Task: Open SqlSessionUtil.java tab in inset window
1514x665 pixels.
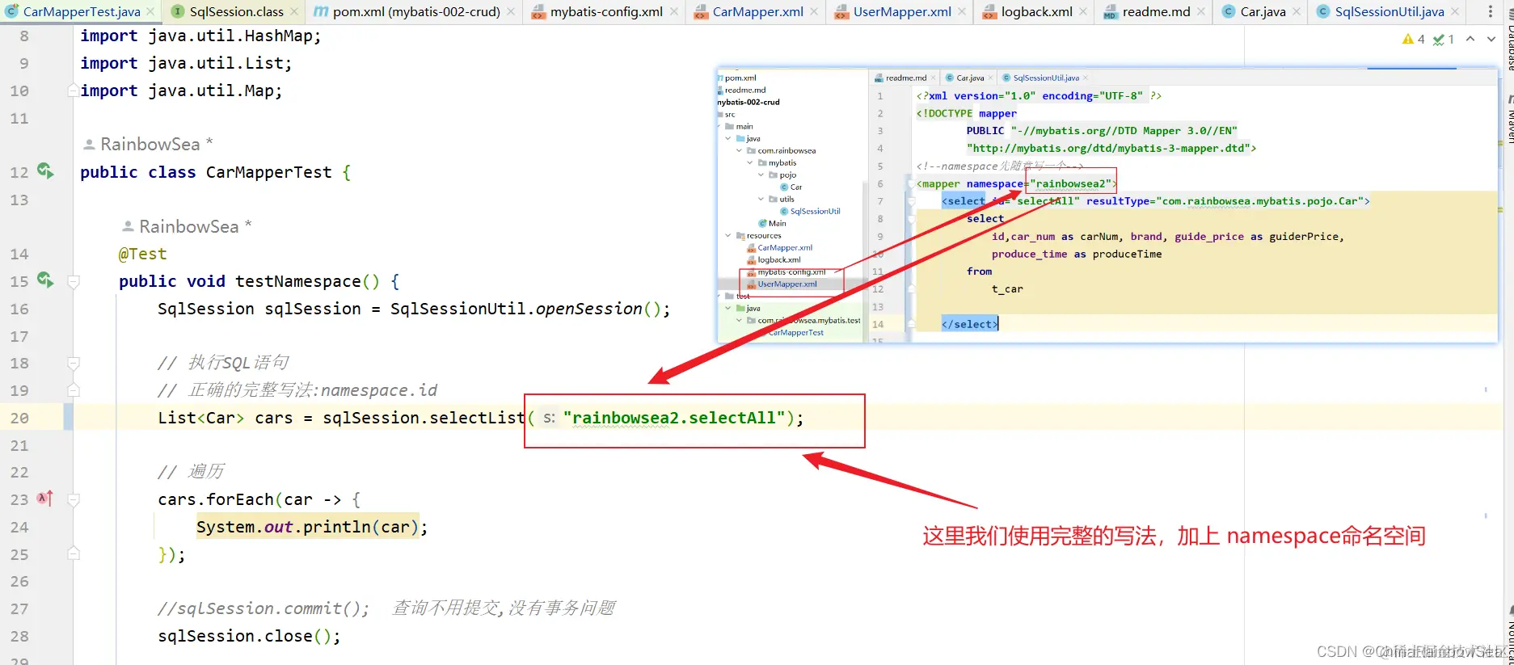Action: click(x=1045, y=78)
